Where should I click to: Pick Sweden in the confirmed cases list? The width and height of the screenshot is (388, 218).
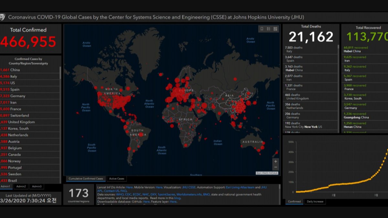(x=30, y=174)
